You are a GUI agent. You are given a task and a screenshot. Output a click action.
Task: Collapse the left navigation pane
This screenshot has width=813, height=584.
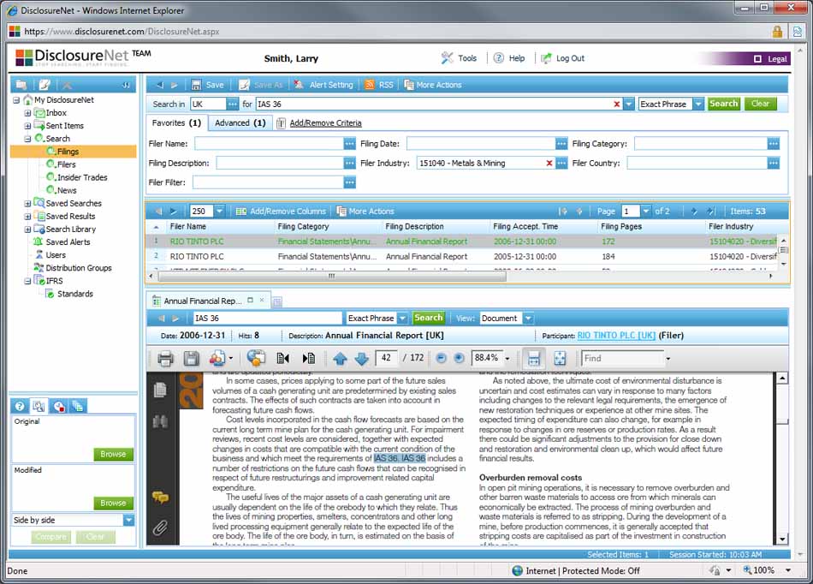pyautogui.click(x=126, y=85)
